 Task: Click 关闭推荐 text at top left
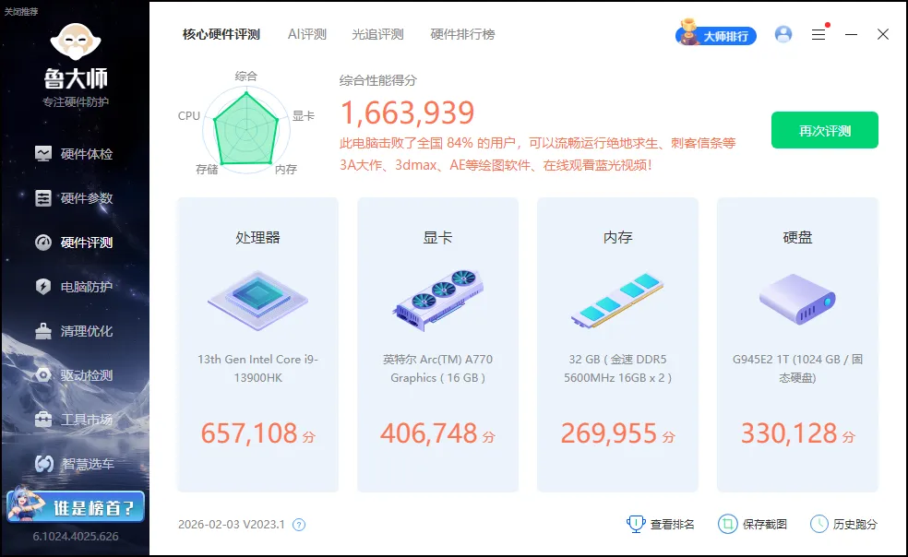21,11
